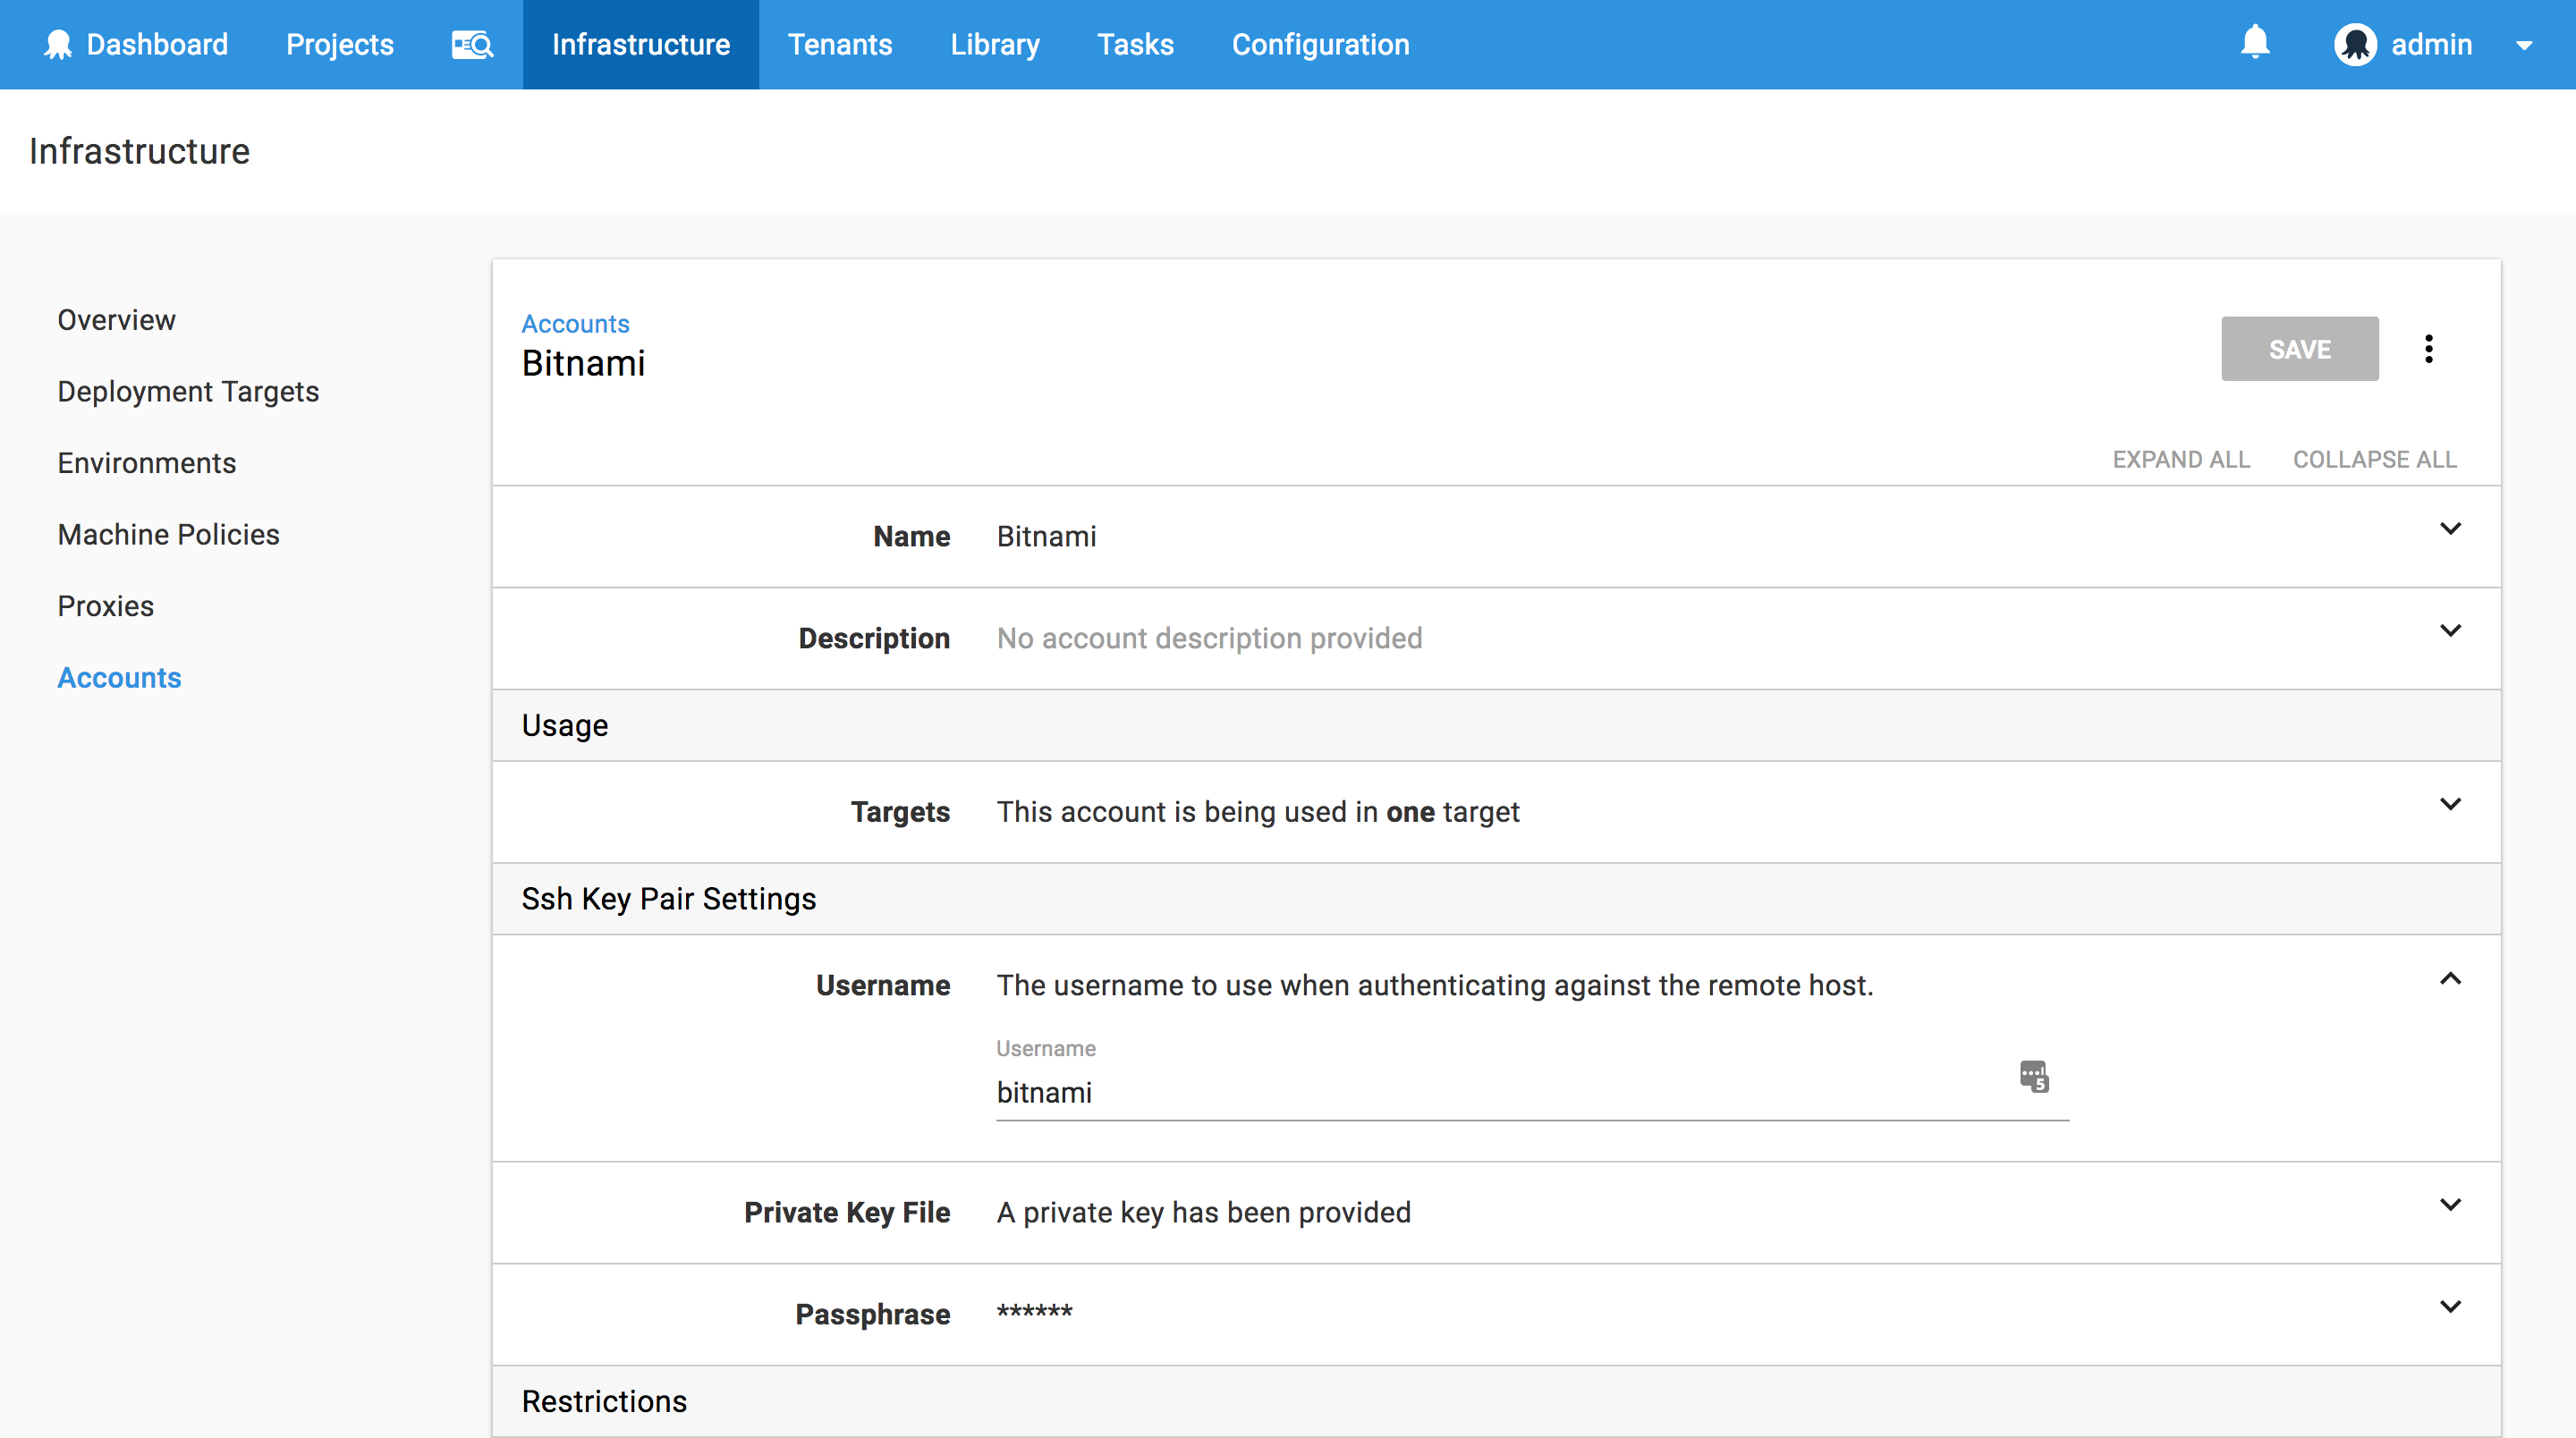Go to the Tenants tab
This screenshot has width=2576, height=1438.
tap(839, 45)
